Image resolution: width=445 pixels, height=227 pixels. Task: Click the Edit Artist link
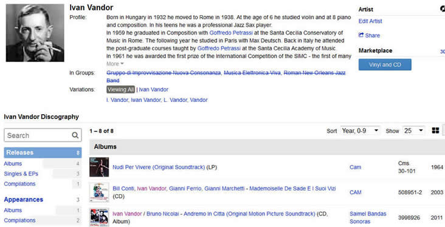coord(370,21)
